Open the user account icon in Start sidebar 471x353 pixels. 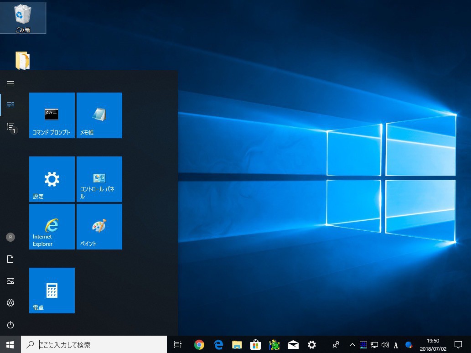coord(10,237)
